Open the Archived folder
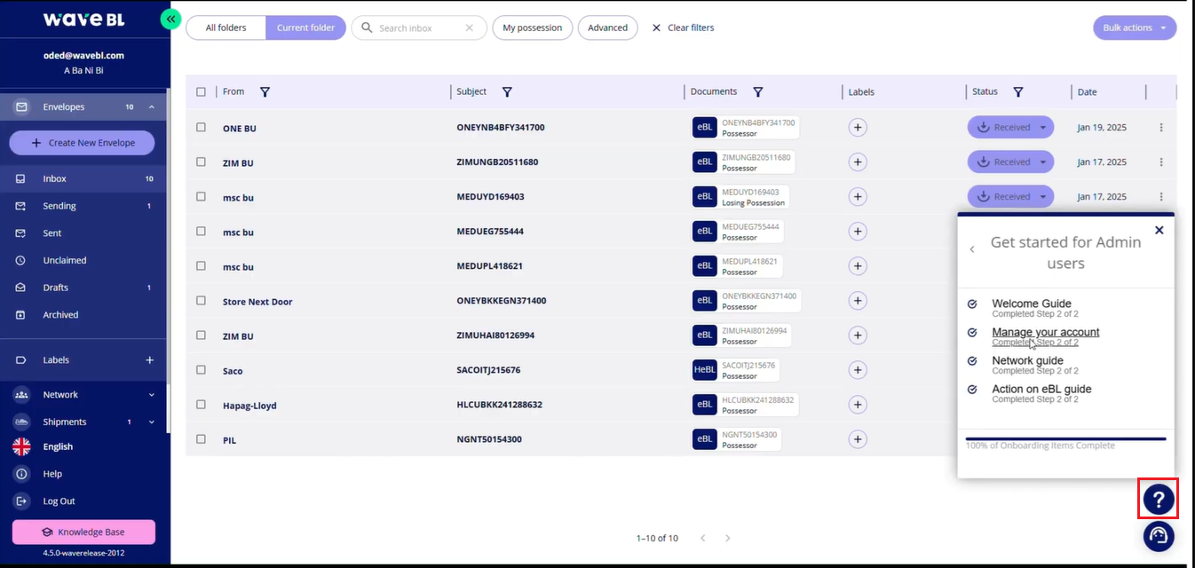The image size is (1195, 568). point(83,315)
